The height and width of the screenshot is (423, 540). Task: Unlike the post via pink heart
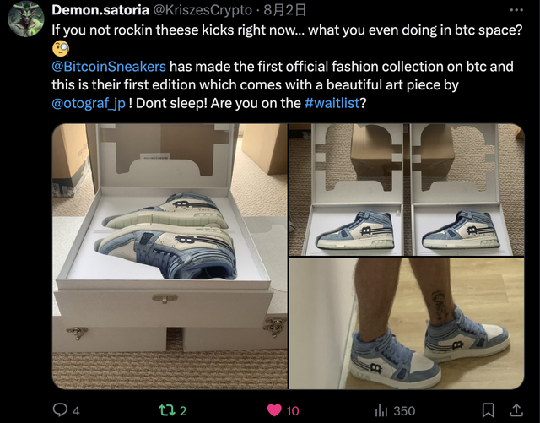coord(274,410)
